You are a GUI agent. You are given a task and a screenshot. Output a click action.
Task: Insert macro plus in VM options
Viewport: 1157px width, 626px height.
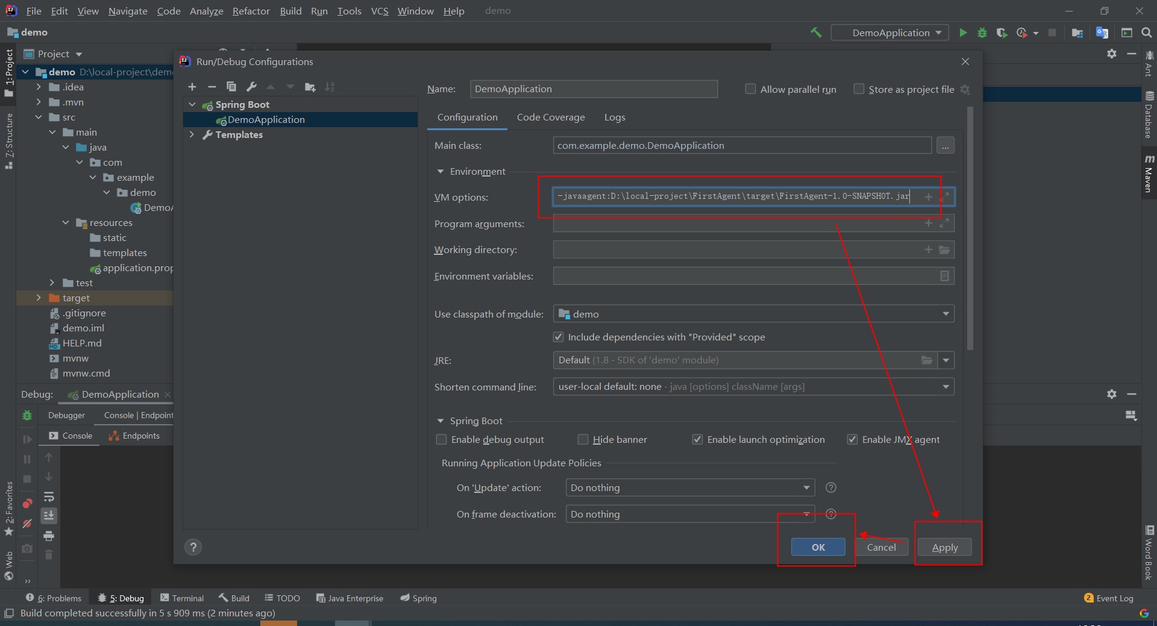(929, 197)
